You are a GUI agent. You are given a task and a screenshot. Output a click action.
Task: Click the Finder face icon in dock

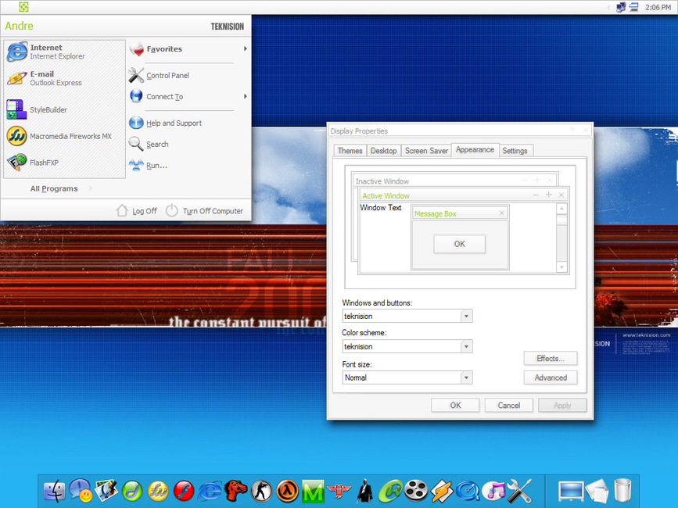click(x=55, y=491)
